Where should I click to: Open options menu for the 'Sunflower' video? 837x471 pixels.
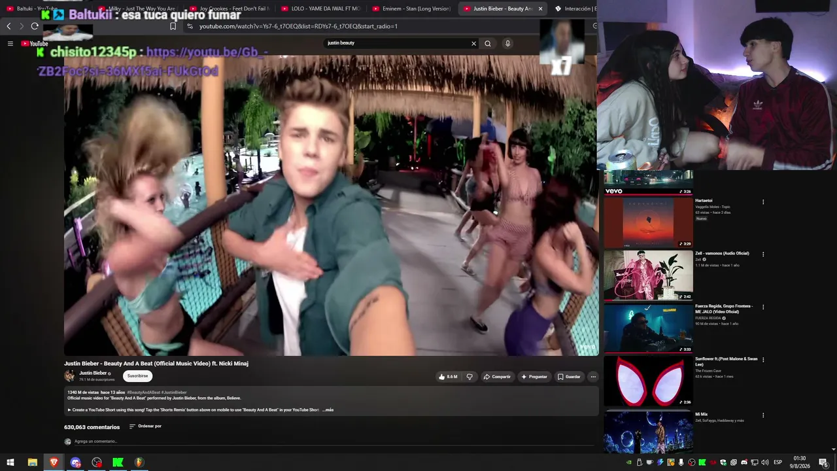click(x=763, y=360)
